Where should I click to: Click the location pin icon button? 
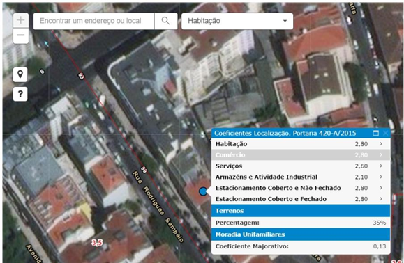tap(20, 74)
